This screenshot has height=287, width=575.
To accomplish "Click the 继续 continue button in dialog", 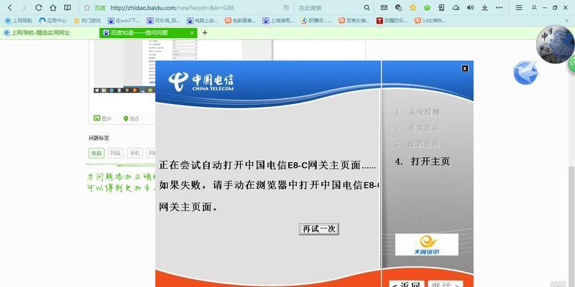I will [x=445, y=284].
